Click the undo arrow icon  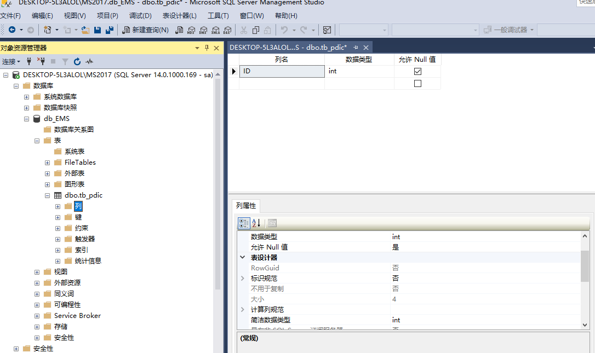click(284, 30)
